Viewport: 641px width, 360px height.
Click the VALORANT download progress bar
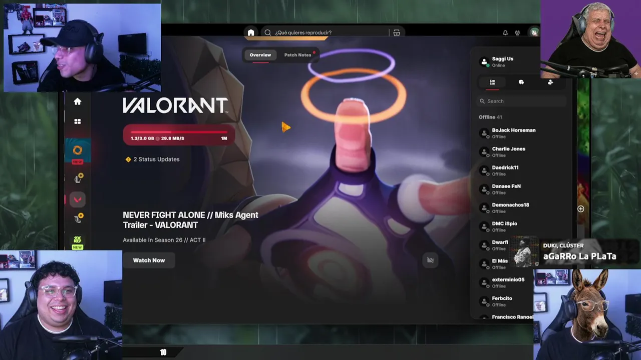coord(179,135)
